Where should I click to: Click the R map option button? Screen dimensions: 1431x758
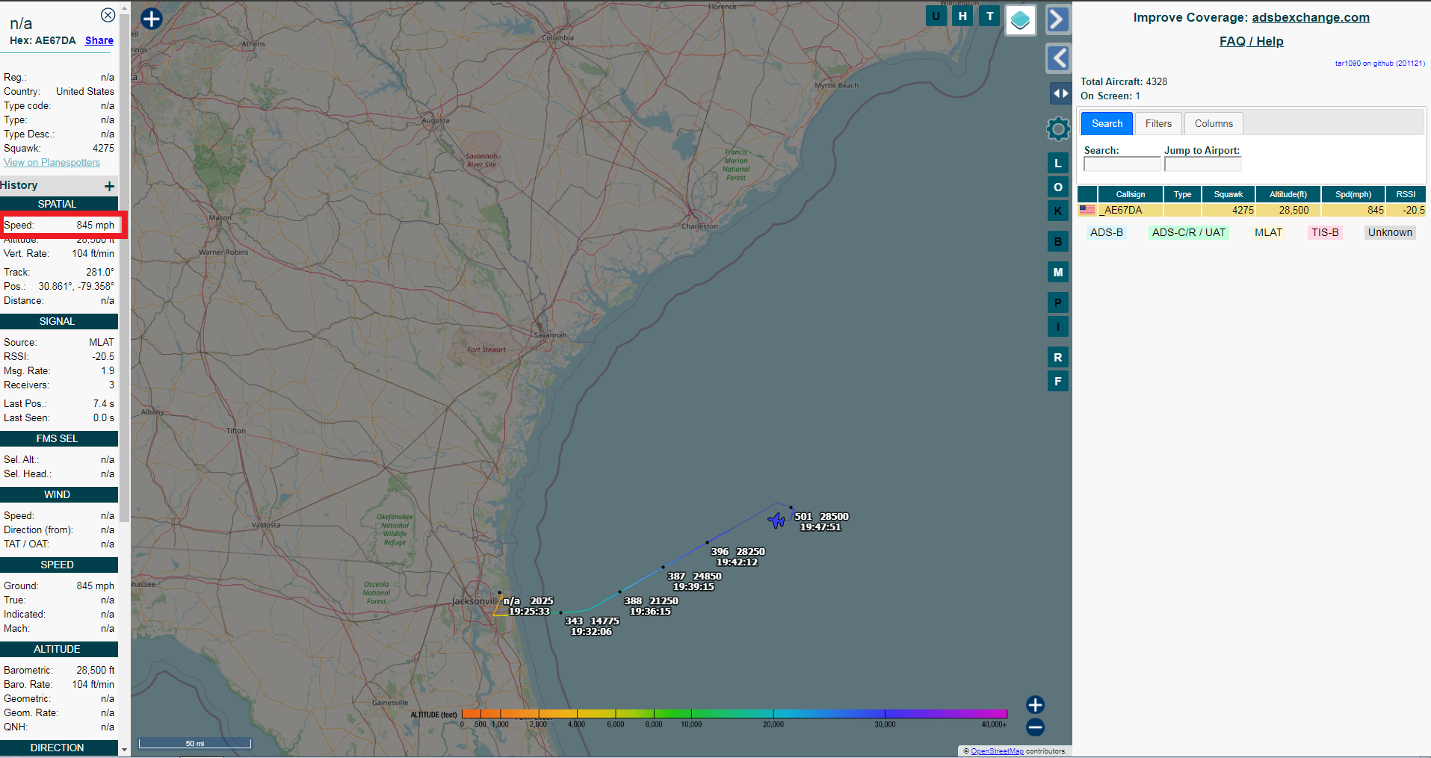coord(1058,357)
